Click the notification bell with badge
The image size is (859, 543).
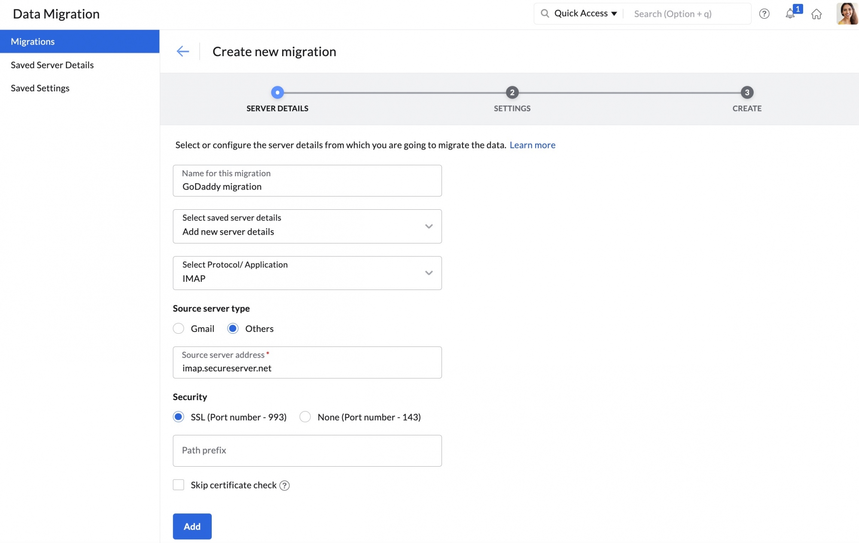790,14
